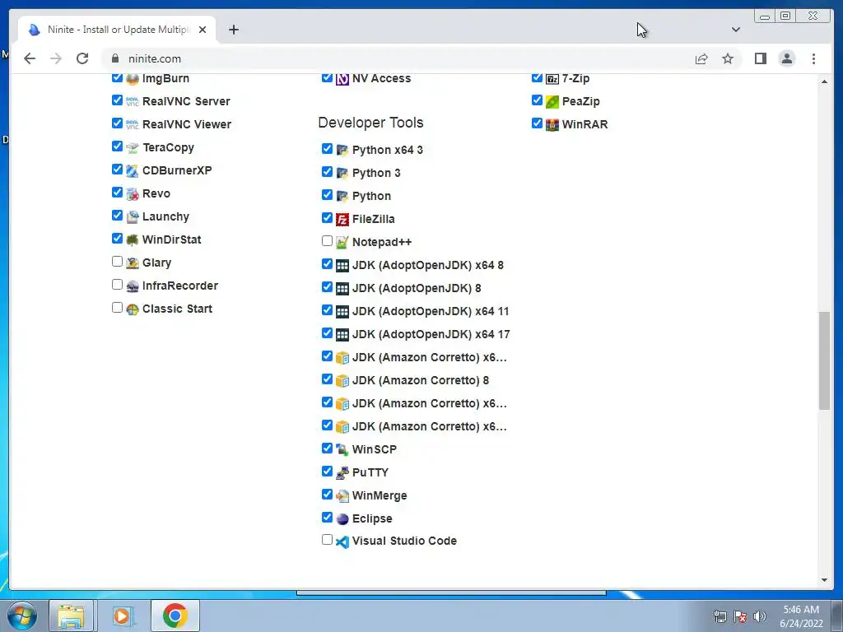Click the Python x64 3 icon
Screen dimensions: 843x632
click(342, 151)
